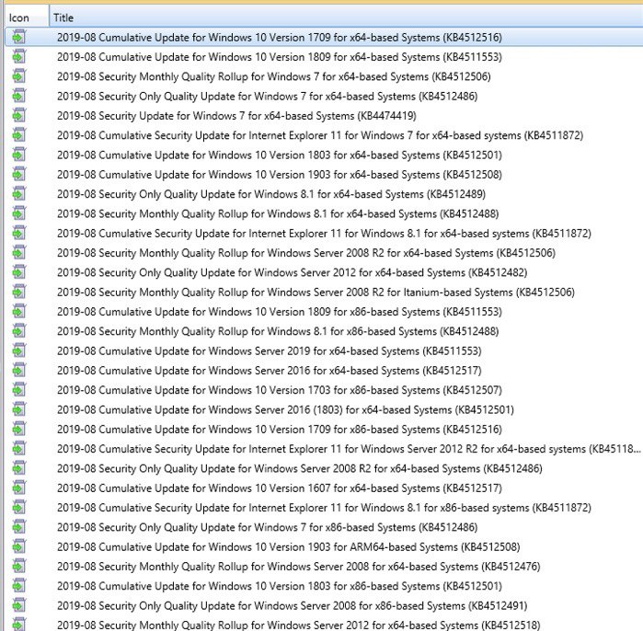The width and height of the screenshot is (643, 631).
Task: Click icon beside Windows 10 Version 1903 x64 update
Action: [x=19, y=174]
